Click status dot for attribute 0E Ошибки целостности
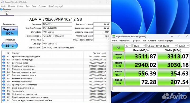190x103 pixels. (4, 97)
